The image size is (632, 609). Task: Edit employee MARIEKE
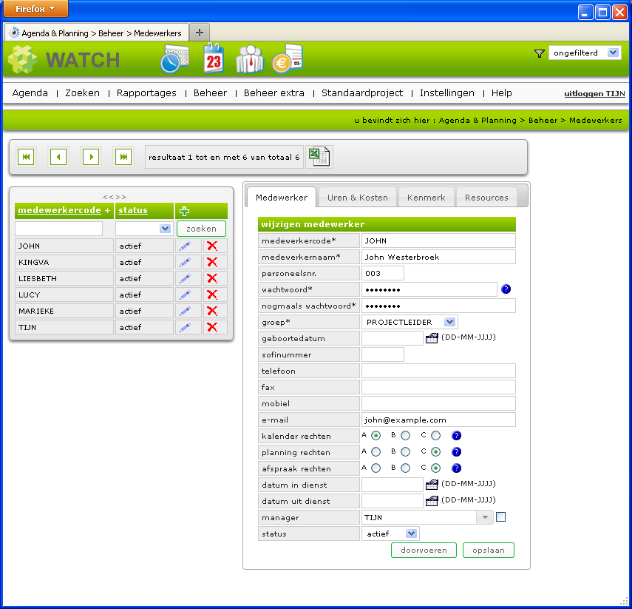click(x=185, y=311)
